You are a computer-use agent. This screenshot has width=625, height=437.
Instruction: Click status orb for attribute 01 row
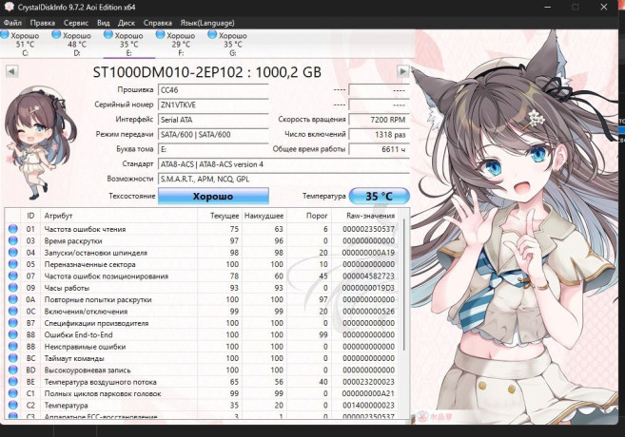(x=12, y=229)
